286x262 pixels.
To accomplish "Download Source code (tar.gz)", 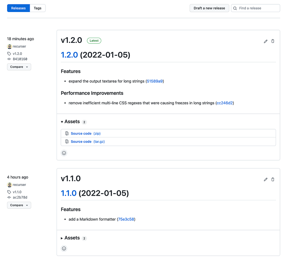I will [x=88, y=141].
